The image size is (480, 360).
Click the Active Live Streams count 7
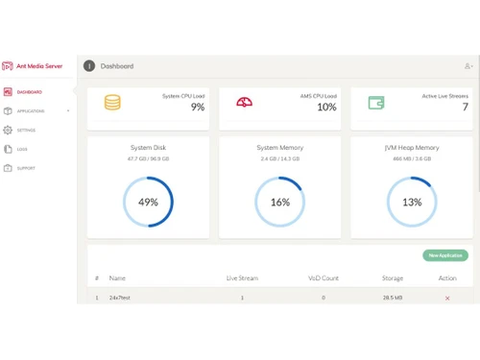coord(466,107)
